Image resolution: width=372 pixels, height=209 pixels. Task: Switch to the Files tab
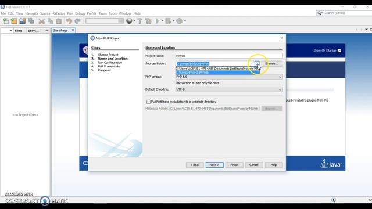(18, 31)
